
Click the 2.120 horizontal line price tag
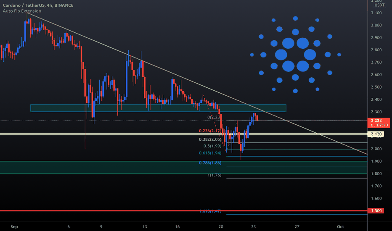[x=376, y=134]
